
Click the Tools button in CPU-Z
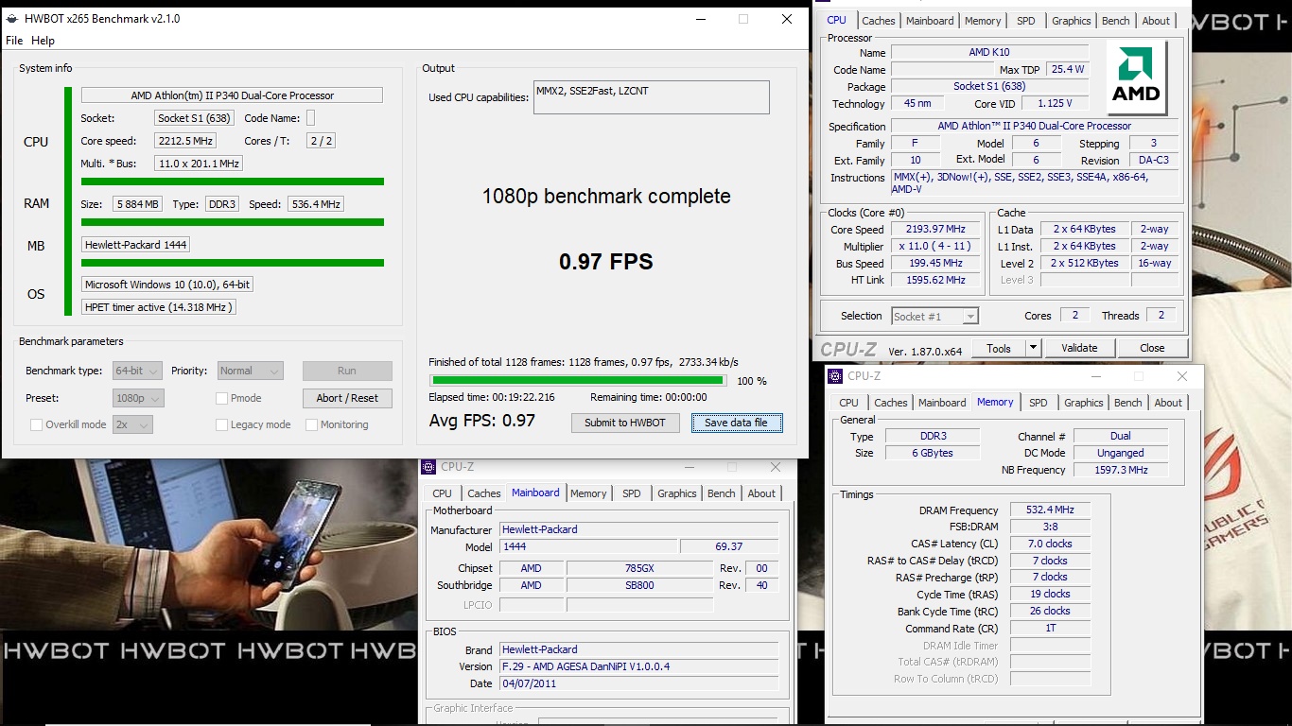tap(999, 348)
